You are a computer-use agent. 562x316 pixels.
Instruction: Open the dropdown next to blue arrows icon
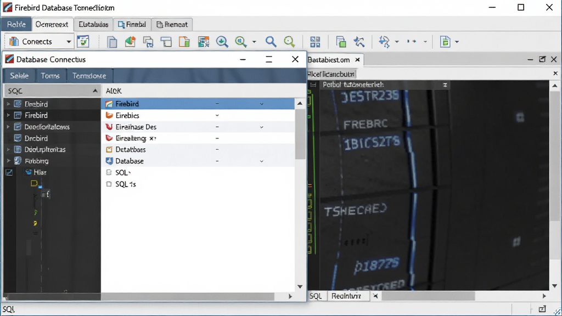397,42
